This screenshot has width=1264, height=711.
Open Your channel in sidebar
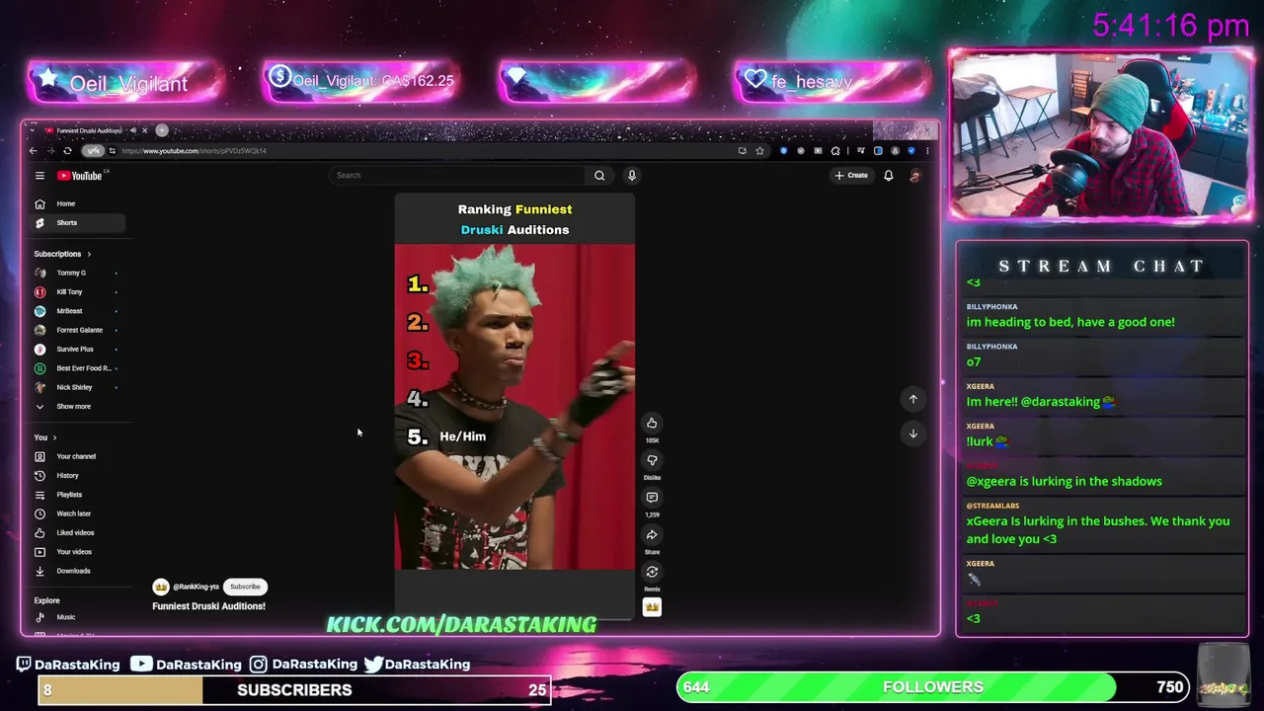click(78, 456)
